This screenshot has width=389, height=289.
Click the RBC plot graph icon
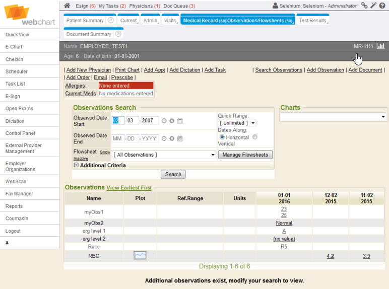(140, 256)
